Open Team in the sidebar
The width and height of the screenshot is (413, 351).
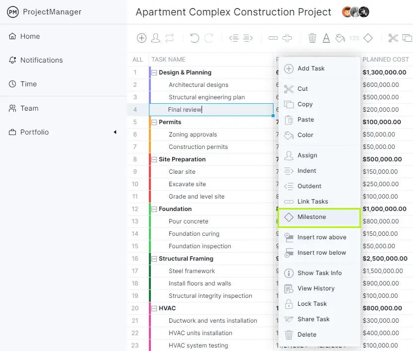coord(23,108)
